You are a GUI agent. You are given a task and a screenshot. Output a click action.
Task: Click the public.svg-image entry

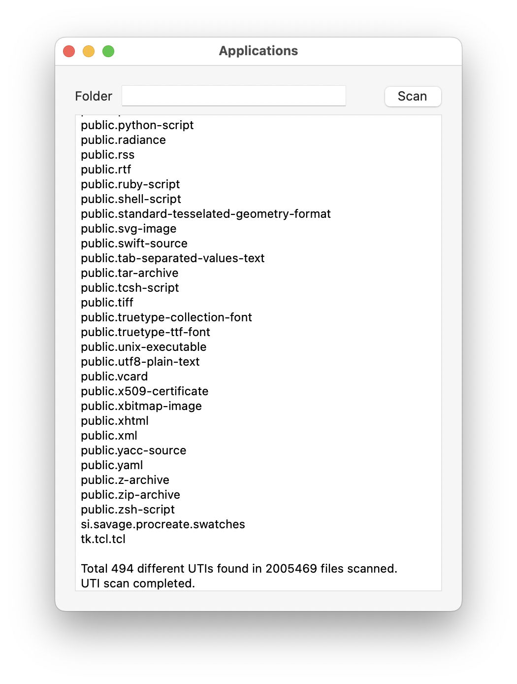coord(129,229)
